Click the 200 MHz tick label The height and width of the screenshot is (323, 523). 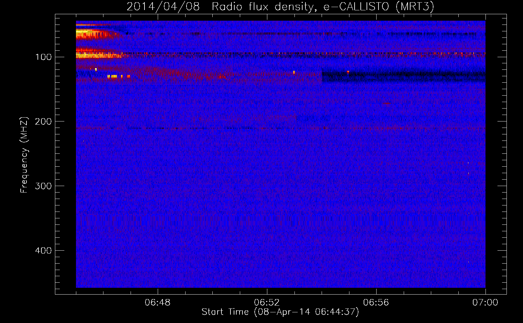point(43,121)
